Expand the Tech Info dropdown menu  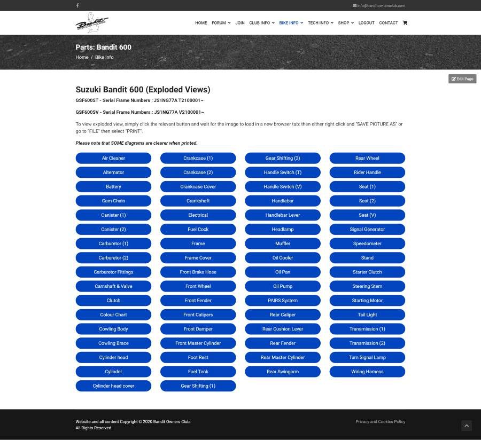tap(320, 23)
